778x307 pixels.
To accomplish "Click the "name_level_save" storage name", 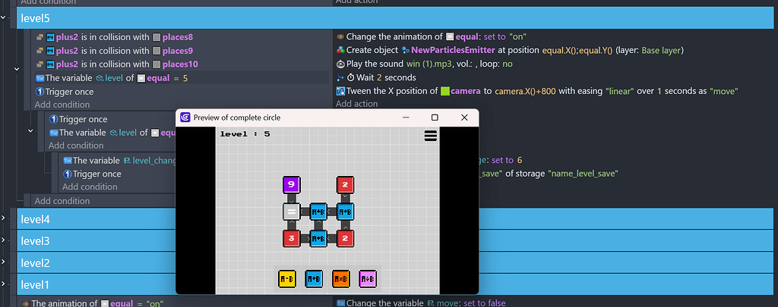I will pyautogui.click(x=583, y=174).
